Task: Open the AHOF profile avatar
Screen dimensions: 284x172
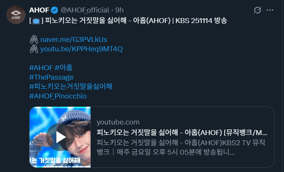Action: point(16,15)
